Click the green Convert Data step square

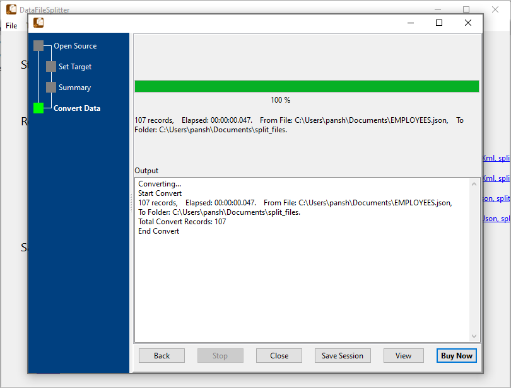(38, 108)
